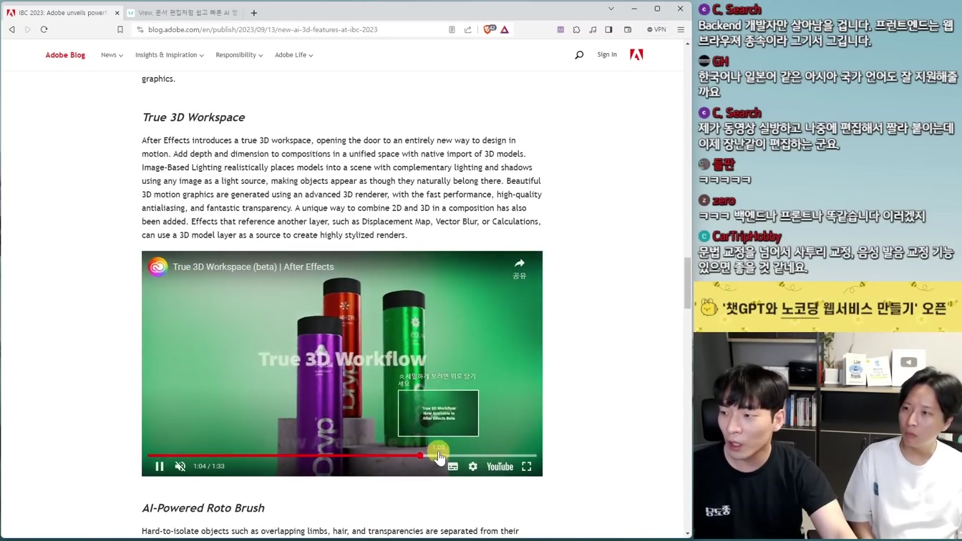The height and width of the screenshot is (541, 962).
Task: Click the Adobe Blog home link
Action: pyautogui.click(x=65, y=55)
